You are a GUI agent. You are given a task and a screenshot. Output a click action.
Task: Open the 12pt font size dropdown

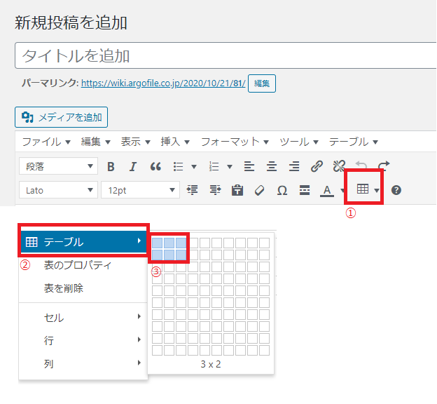pos(140,190)
